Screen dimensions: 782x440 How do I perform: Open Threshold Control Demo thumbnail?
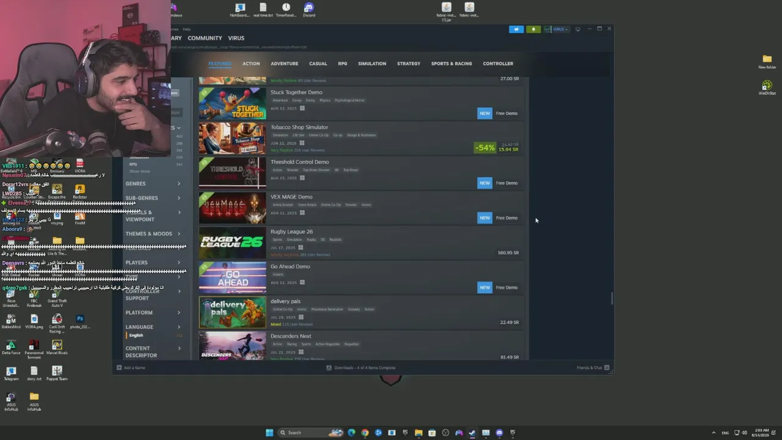click(232, 173)
